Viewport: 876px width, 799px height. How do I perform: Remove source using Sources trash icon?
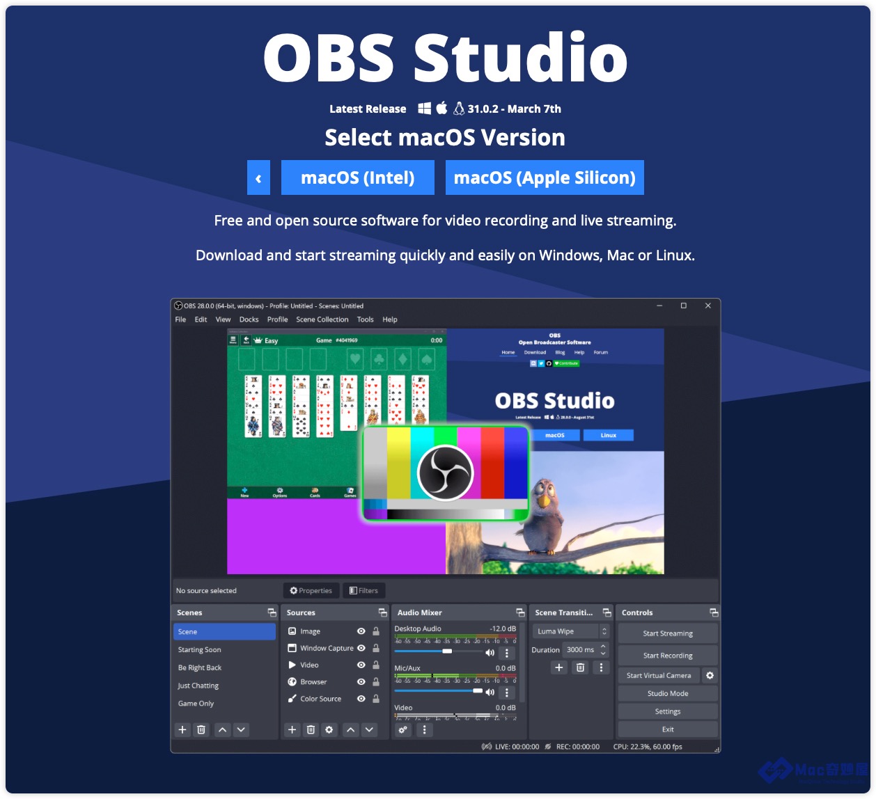311,730
